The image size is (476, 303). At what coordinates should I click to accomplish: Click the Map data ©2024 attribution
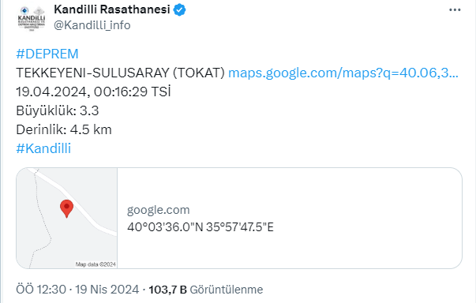point(96,264)
